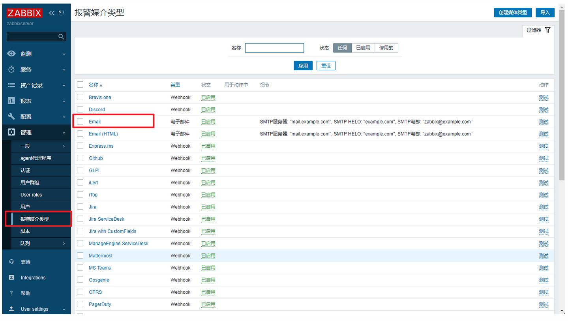
Task: Select 任何 status filter option
Action: tap(342, 48)
